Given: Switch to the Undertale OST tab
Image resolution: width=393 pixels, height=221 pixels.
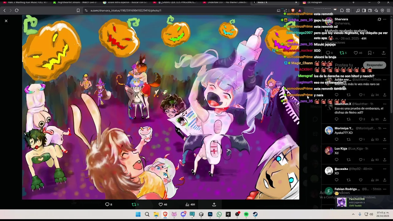Looking at the screenshot, I should pos(225,2).
